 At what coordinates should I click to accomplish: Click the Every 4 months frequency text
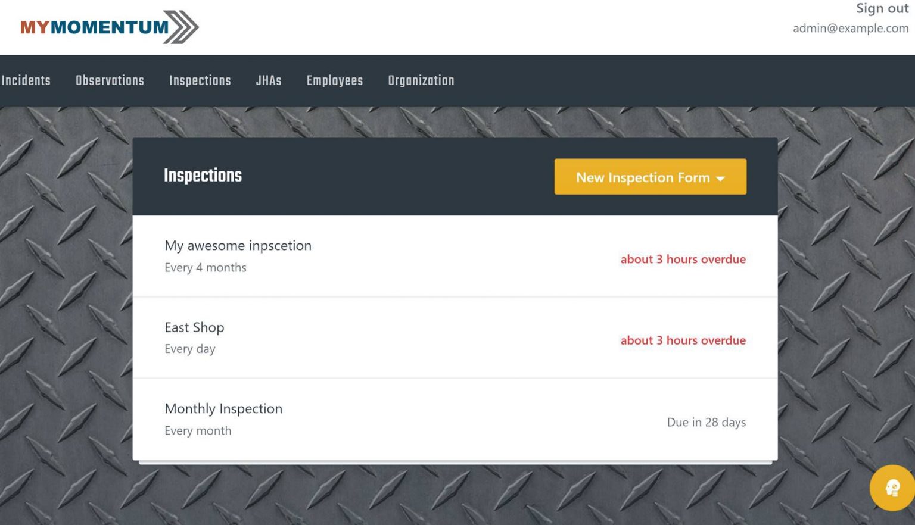pyautogui.click(x=206, y=267)
